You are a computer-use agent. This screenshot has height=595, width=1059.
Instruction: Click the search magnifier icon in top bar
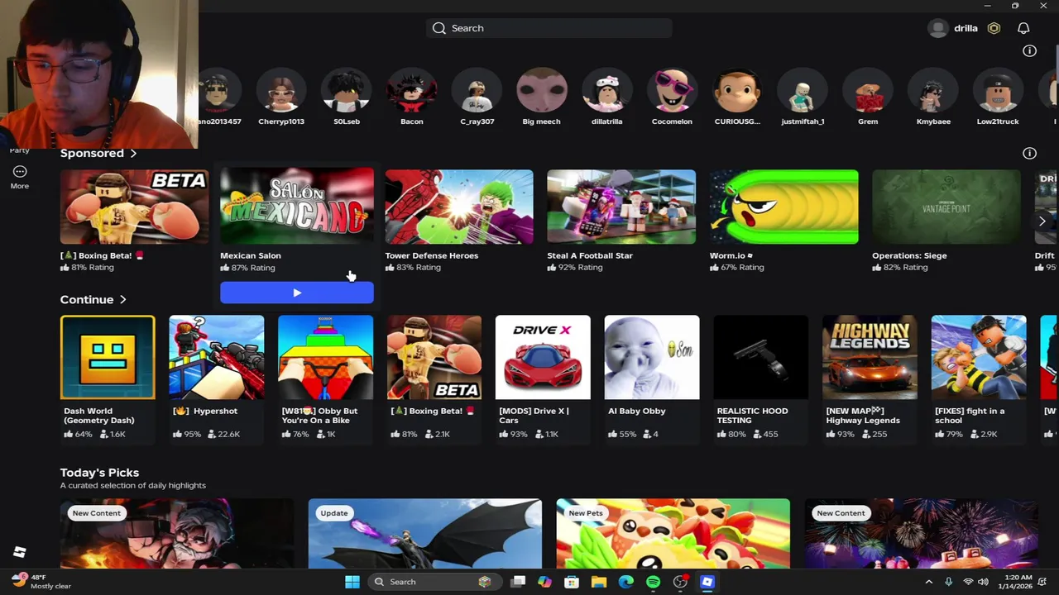[439, 28]
